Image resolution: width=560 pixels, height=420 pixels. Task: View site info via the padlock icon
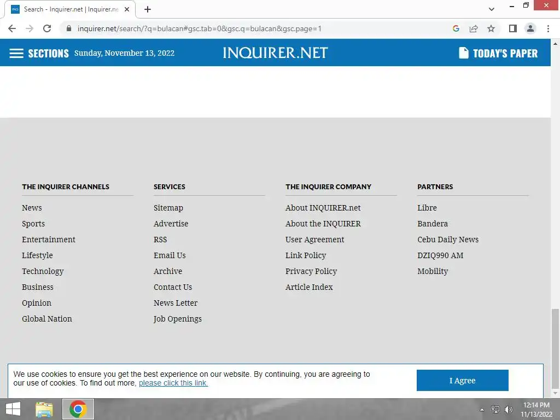tap(69, 28)
